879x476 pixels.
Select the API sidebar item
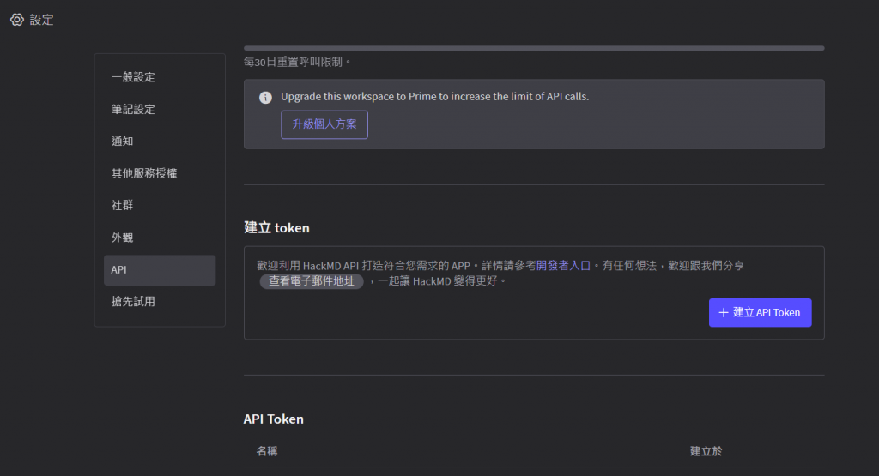coord(160,270)
